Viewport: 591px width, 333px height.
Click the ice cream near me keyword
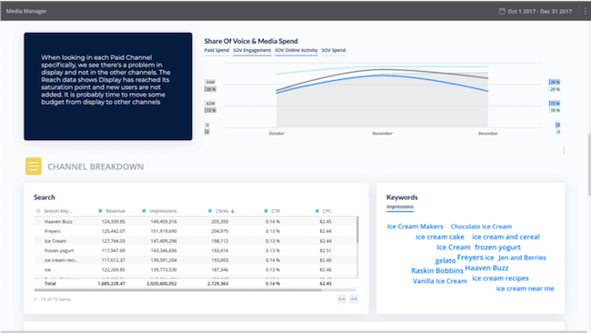pos(525,288)
